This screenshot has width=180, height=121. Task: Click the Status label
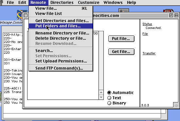147,24
